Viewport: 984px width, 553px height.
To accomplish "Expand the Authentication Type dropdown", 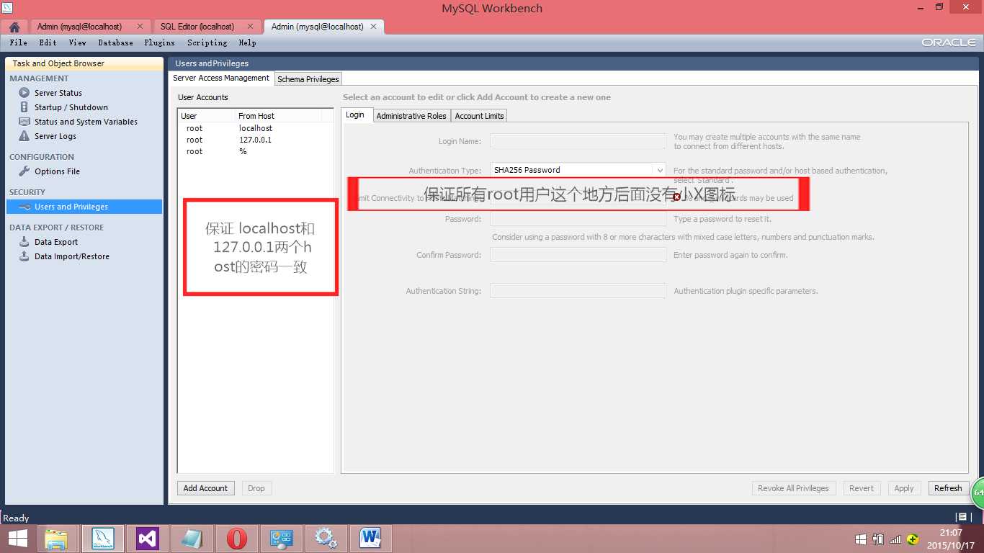I will pyautogui.click(x=659, y=170).
